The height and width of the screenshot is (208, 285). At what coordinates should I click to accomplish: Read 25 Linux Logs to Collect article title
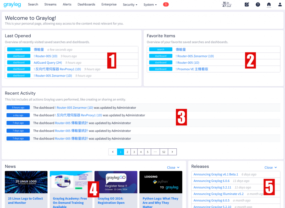(x=25, y=201)
